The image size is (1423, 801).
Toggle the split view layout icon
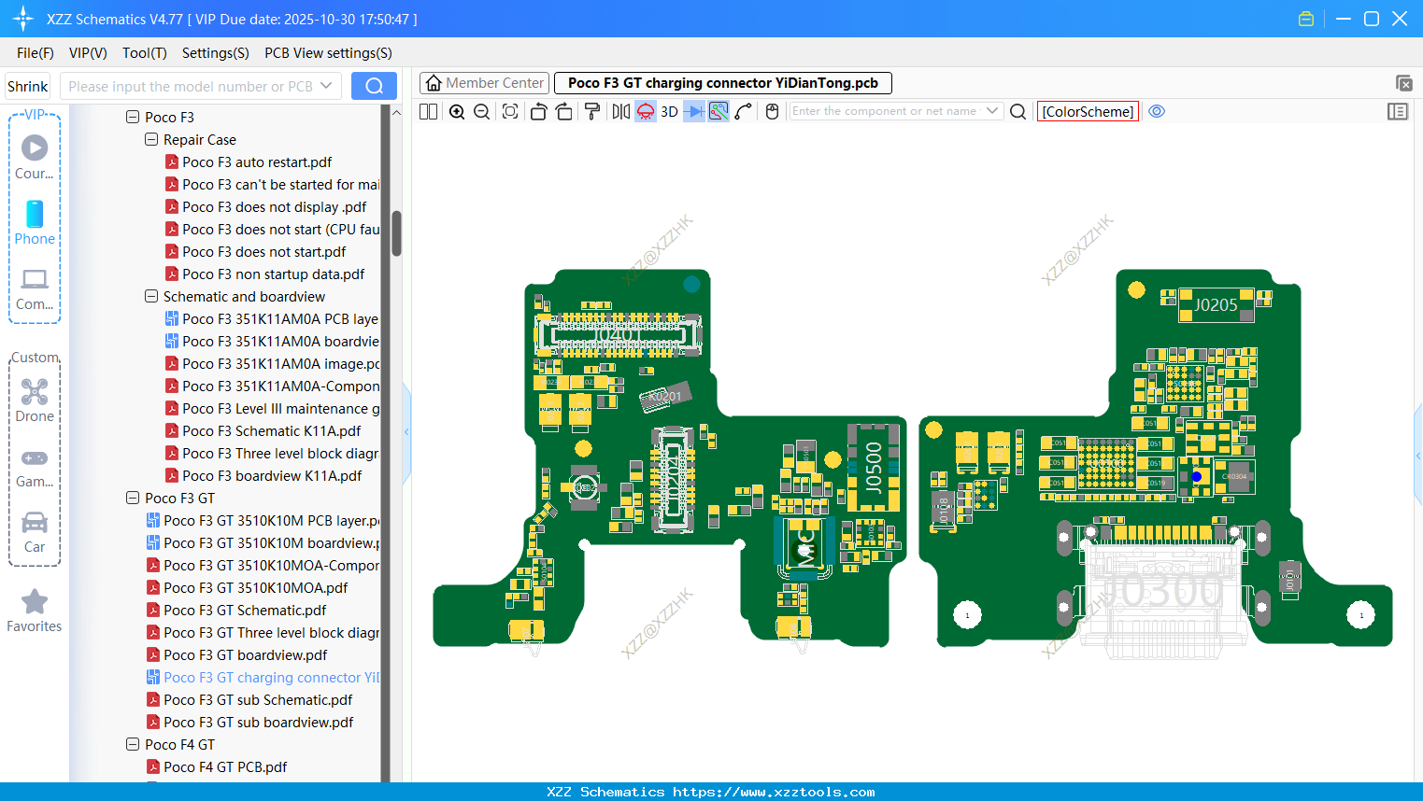428,112
